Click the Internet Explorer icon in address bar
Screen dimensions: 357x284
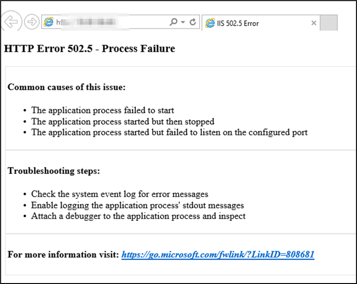coord(48,22)
